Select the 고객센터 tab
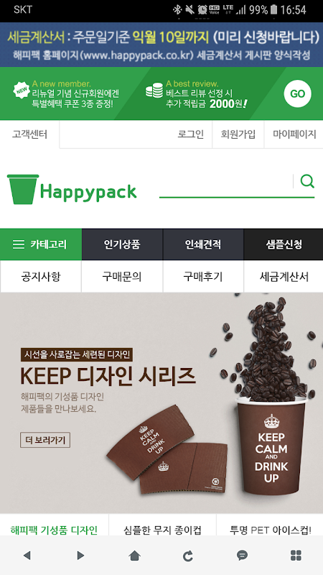323x575 pixels. 29,134
